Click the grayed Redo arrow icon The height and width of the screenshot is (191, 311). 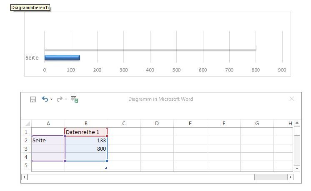pyautogui.click(x=59, y=99)
